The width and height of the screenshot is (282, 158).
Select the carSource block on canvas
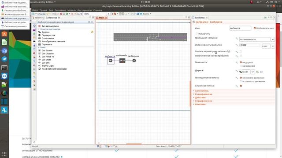111,61
